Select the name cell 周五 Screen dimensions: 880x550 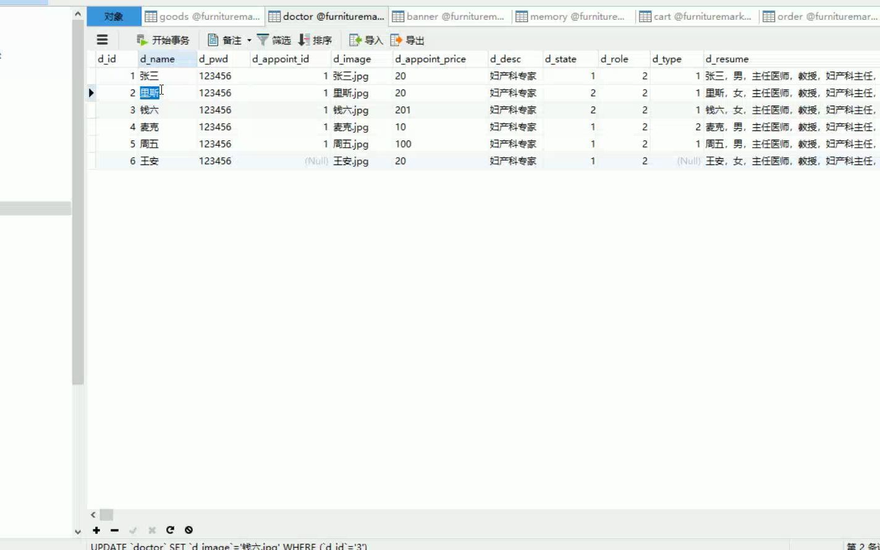tap(167, 144)
